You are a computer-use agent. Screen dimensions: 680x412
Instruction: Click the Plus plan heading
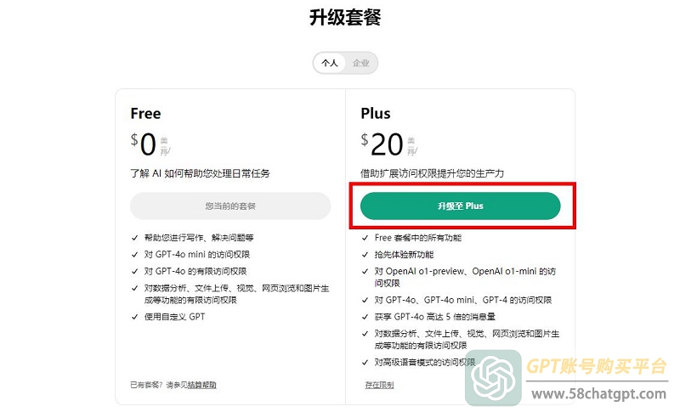(376, 114)
